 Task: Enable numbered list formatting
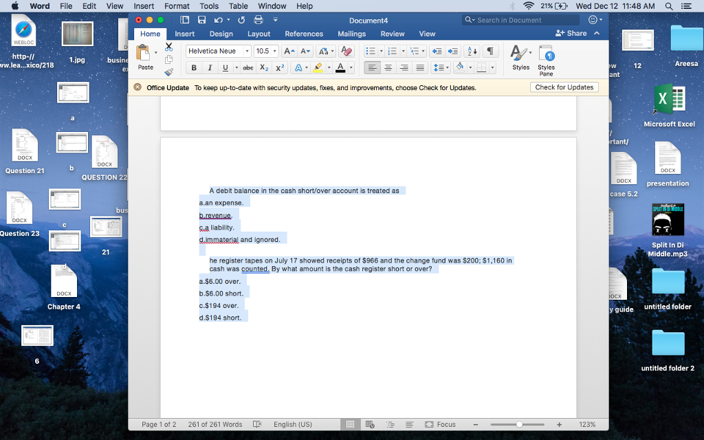pyautogui.click(x=394, y=51)
